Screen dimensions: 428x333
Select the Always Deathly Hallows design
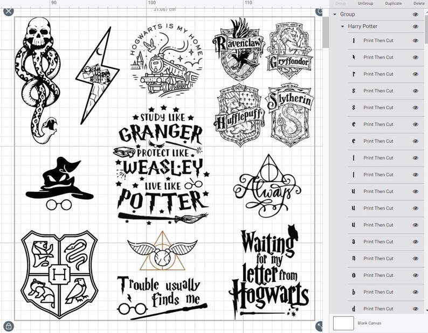tap(267, 186)
